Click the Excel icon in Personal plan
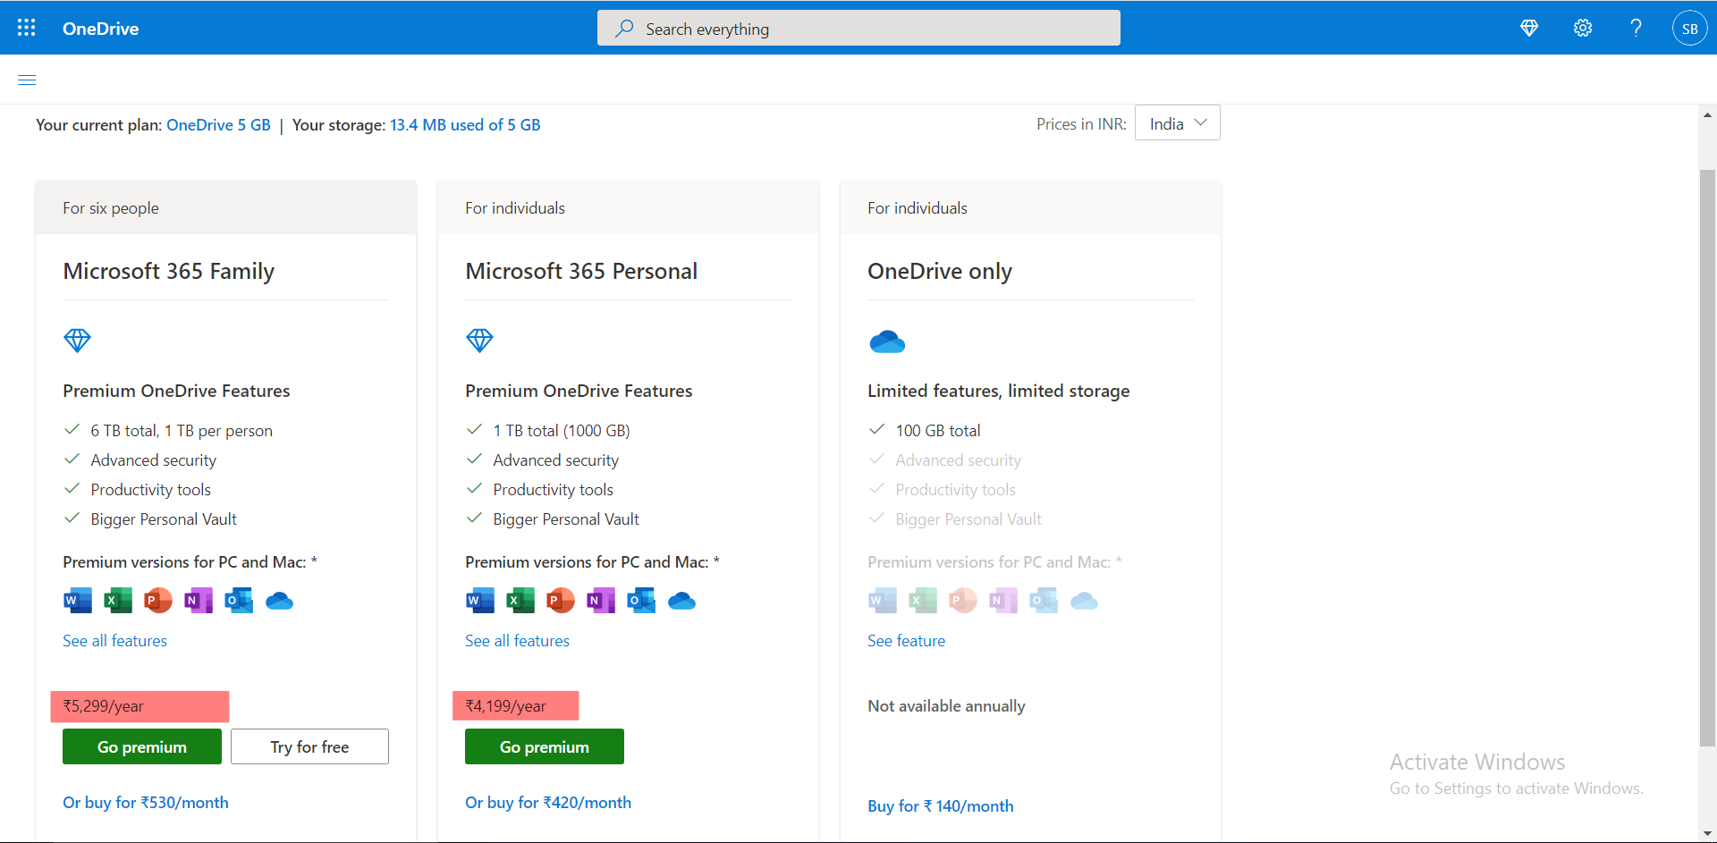 click(x=520, y=601)
